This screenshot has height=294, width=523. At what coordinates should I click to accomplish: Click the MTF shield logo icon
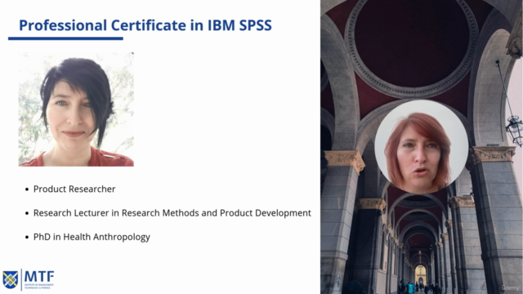pyautogui.click(x=11, y=279)
